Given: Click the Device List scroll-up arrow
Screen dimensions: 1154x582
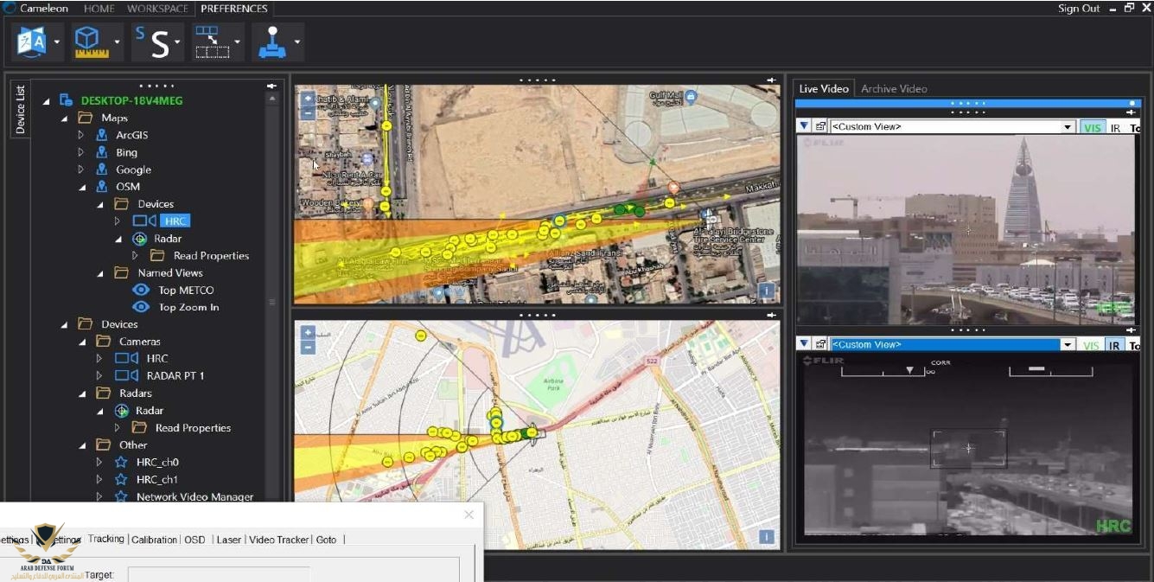Looking at the screenshot, I should pyautogui.click(x=272, y=99).
